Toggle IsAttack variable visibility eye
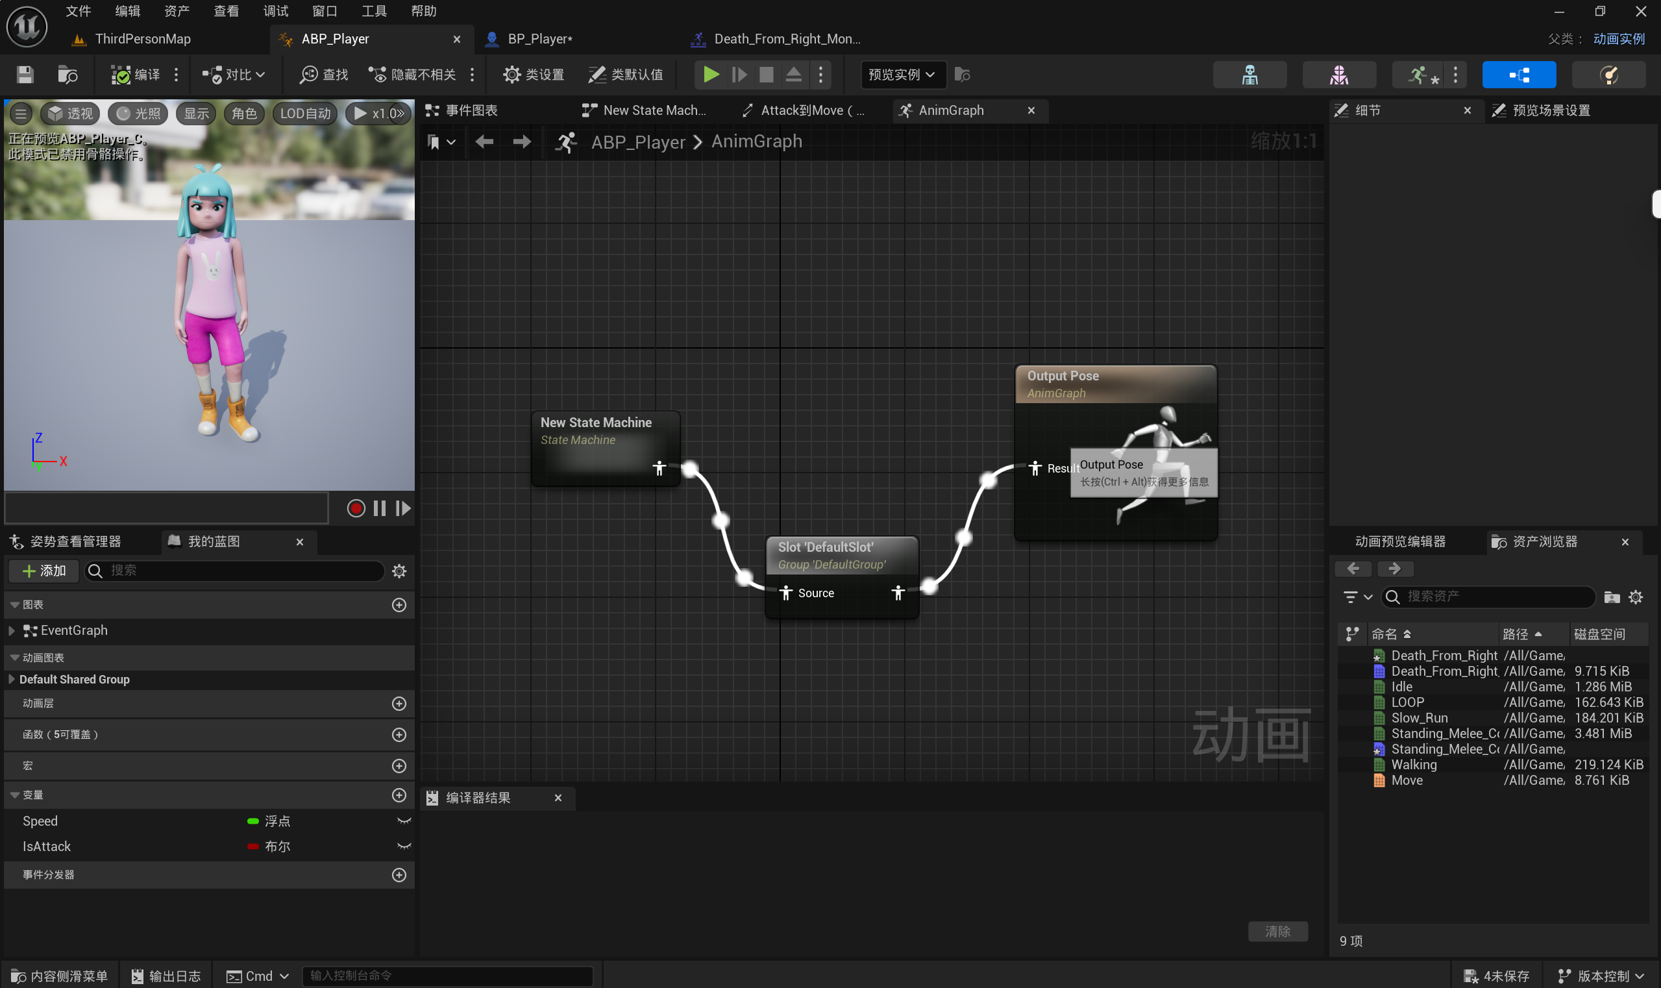The image size is (1661, 988). pos(404,847)
